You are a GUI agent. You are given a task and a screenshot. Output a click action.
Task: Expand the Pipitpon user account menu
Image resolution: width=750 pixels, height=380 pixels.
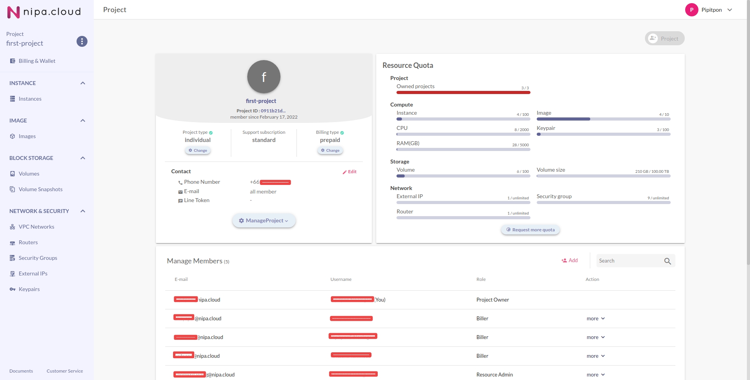729,10
